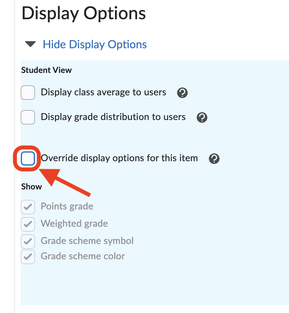Viewport: 289px width, 313px height.
Task: Click the Display Options heading
Action: click(84, 14)
